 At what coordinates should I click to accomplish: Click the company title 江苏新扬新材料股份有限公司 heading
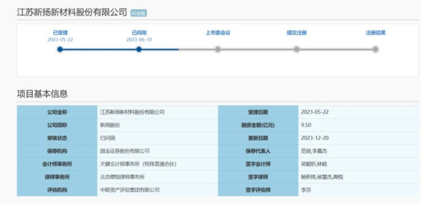click(x=72, y=12)
